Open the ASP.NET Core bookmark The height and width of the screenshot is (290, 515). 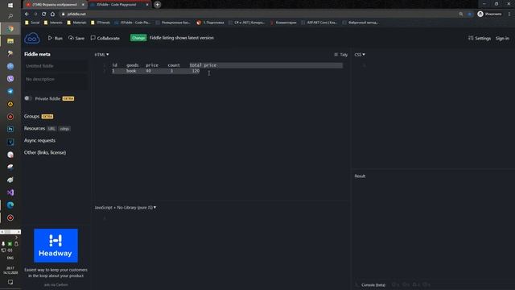pyautogui.click(x=319, y=23)
